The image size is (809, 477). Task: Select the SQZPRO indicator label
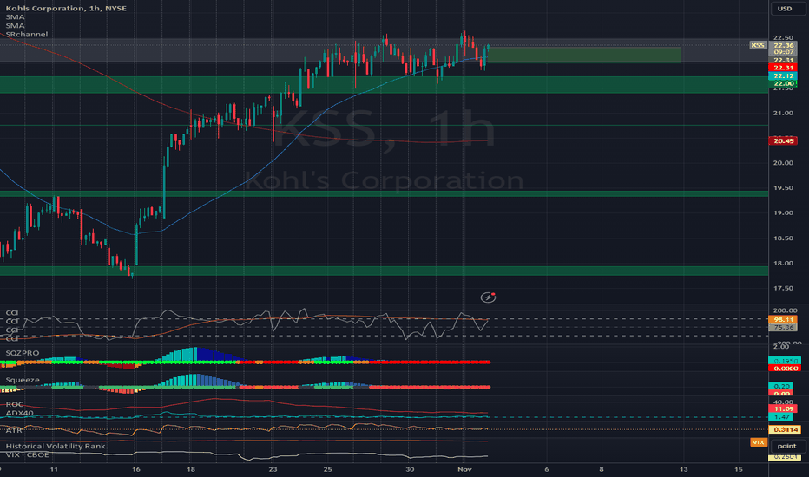23,353
